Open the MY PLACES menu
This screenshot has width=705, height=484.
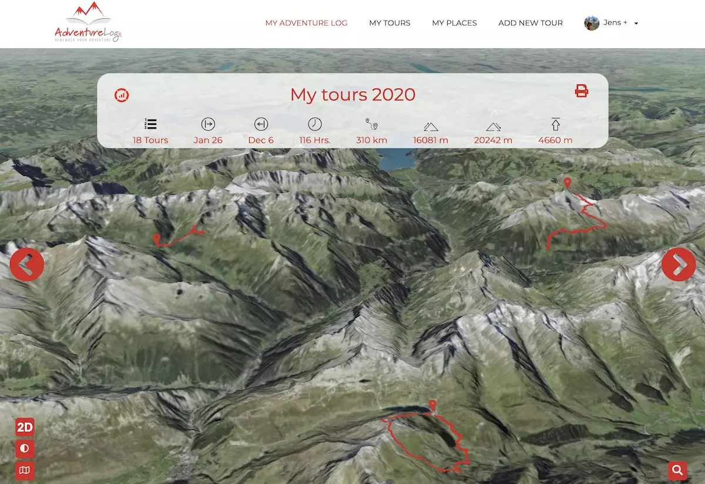pos(454,23)
